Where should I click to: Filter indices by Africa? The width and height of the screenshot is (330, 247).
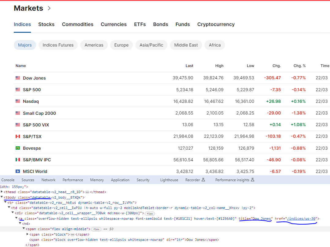pos(215,45)
